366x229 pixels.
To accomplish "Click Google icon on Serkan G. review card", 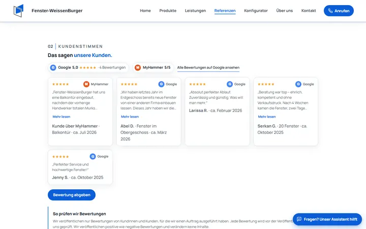I will point(298,84).
